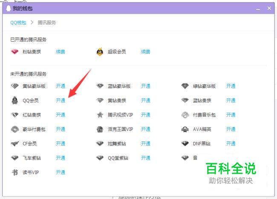Activate 腾讯视频VIP via 开通 link

tap(146, 115)
